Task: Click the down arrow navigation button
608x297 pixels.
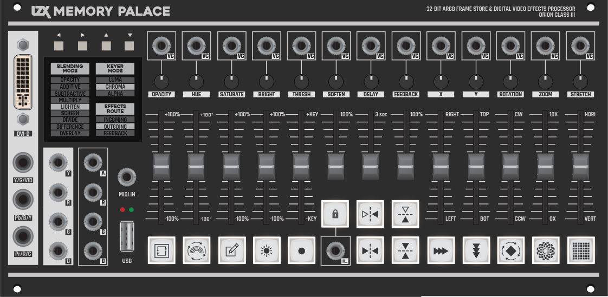Action: click(x=130, y=46)
